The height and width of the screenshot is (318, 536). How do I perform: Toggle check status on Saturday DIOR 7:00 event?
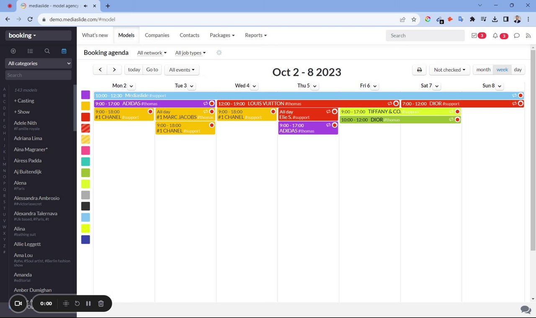[521, 103]
